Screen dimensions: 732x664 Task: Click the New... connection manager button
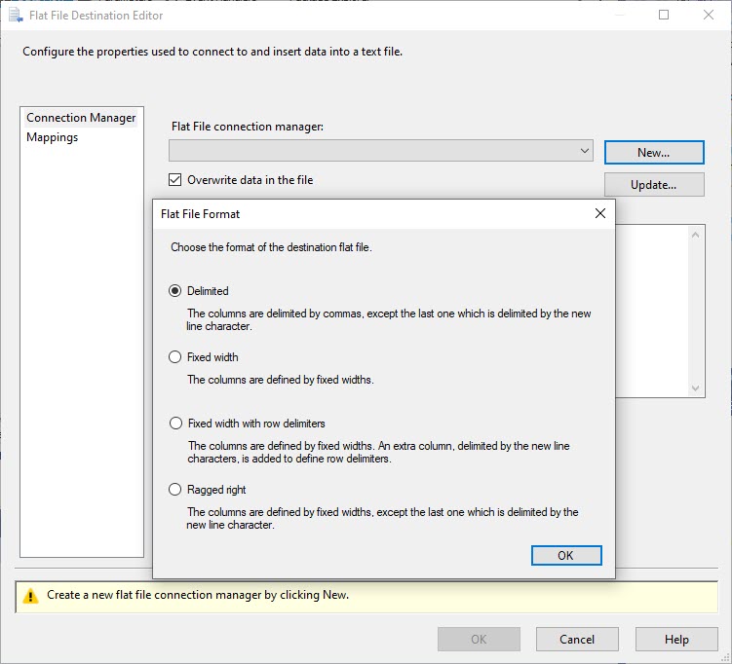(x=653, y=153)
